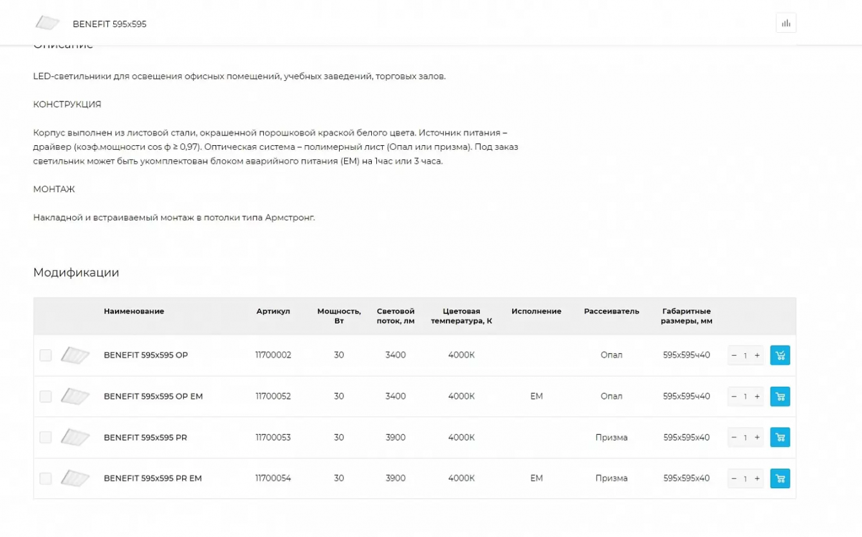Click the BENEFIT 595x595 PR thumbnail image
The image size is (862, 537).
coord(75,437)
